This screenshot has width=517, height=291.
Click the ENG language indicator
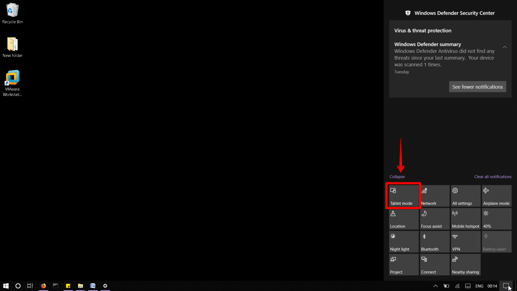(480, 286)
